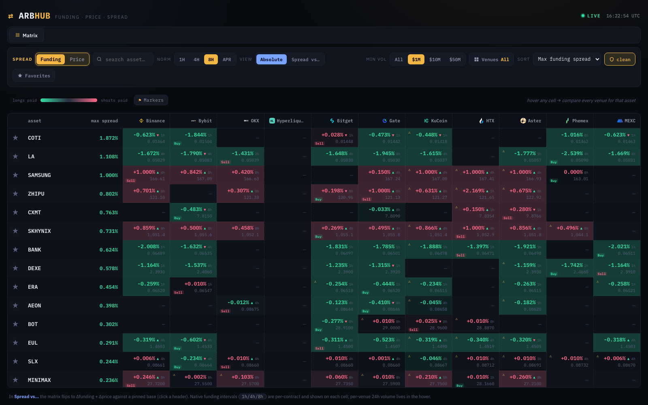Click the ARBHUB swap-arrows logo
Image resolution: width=648 pixels, height=405 pixels.
tap(11, 16)
